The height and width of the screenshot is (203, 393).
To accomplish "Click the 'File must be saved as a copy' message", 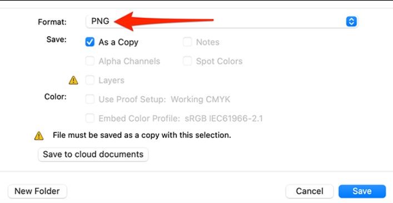I will click(x=142, y=135).
